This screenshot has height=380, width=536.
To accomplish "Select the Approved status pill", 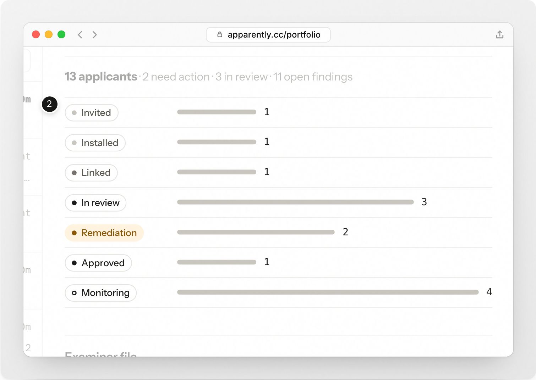I will 98,263.
